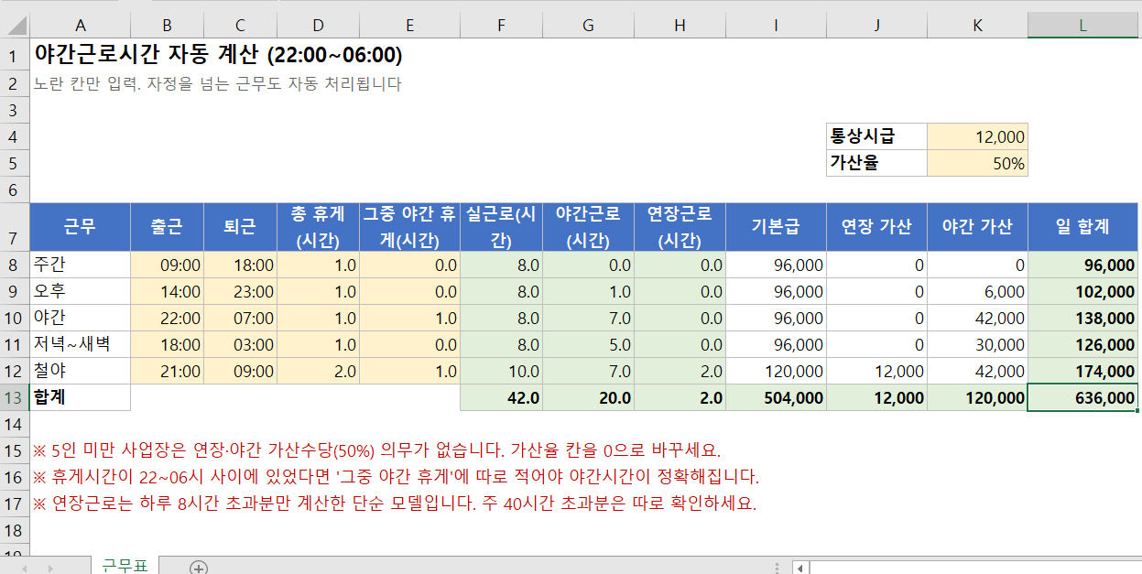Click the grand total cell 636,000
This screenshot has width=1142, height=574.
pos(1083,398)
